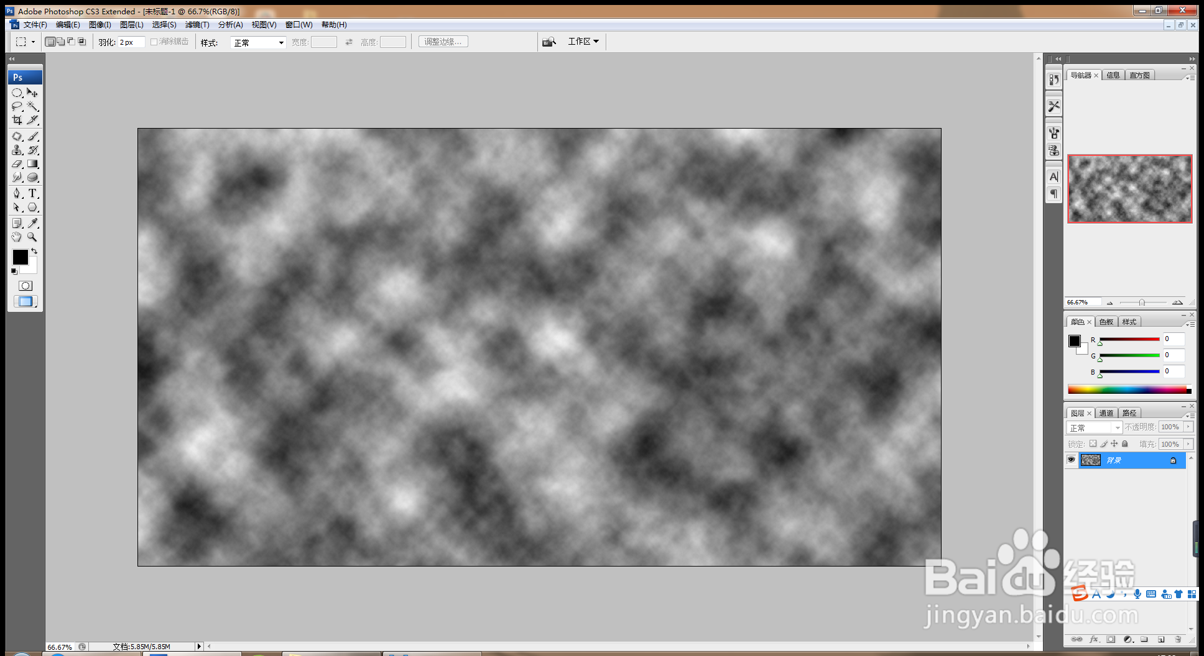Select the Elliptical Marquee tool

pos(17,93)
